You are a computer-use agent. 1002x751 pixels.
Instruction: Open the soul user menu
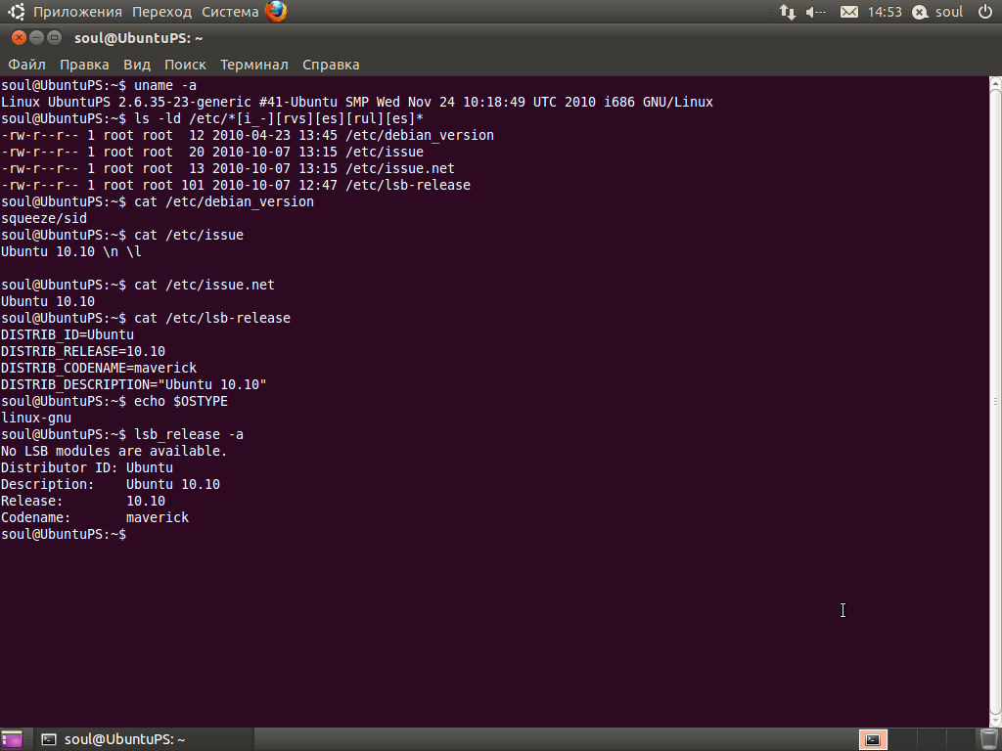click(x=949, y=12)
